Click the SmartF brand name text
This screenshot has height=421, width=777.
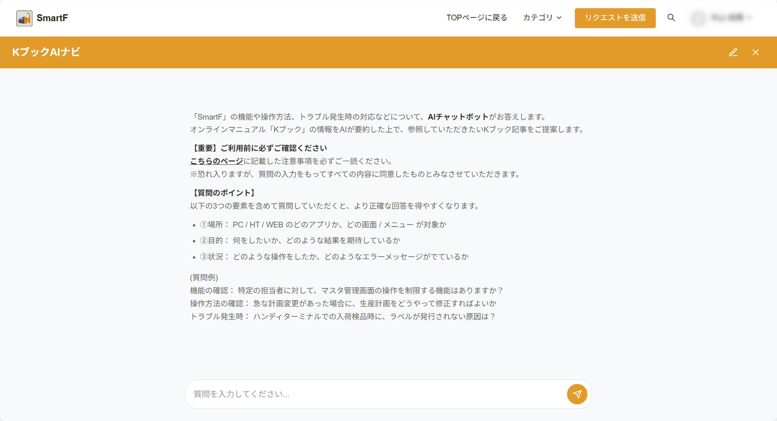pos(52,18)
